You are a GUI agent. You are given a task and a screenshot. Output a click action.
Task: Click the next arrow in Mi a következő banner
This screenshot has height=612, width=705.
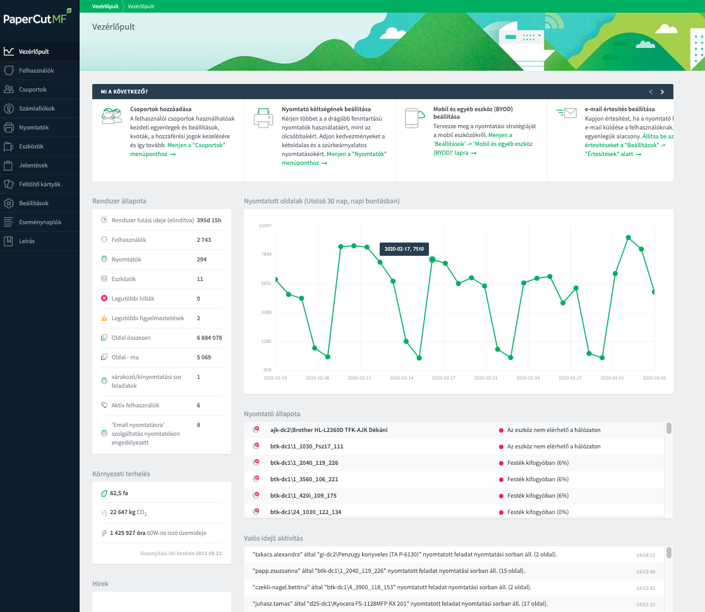click(x=662, y=92)
